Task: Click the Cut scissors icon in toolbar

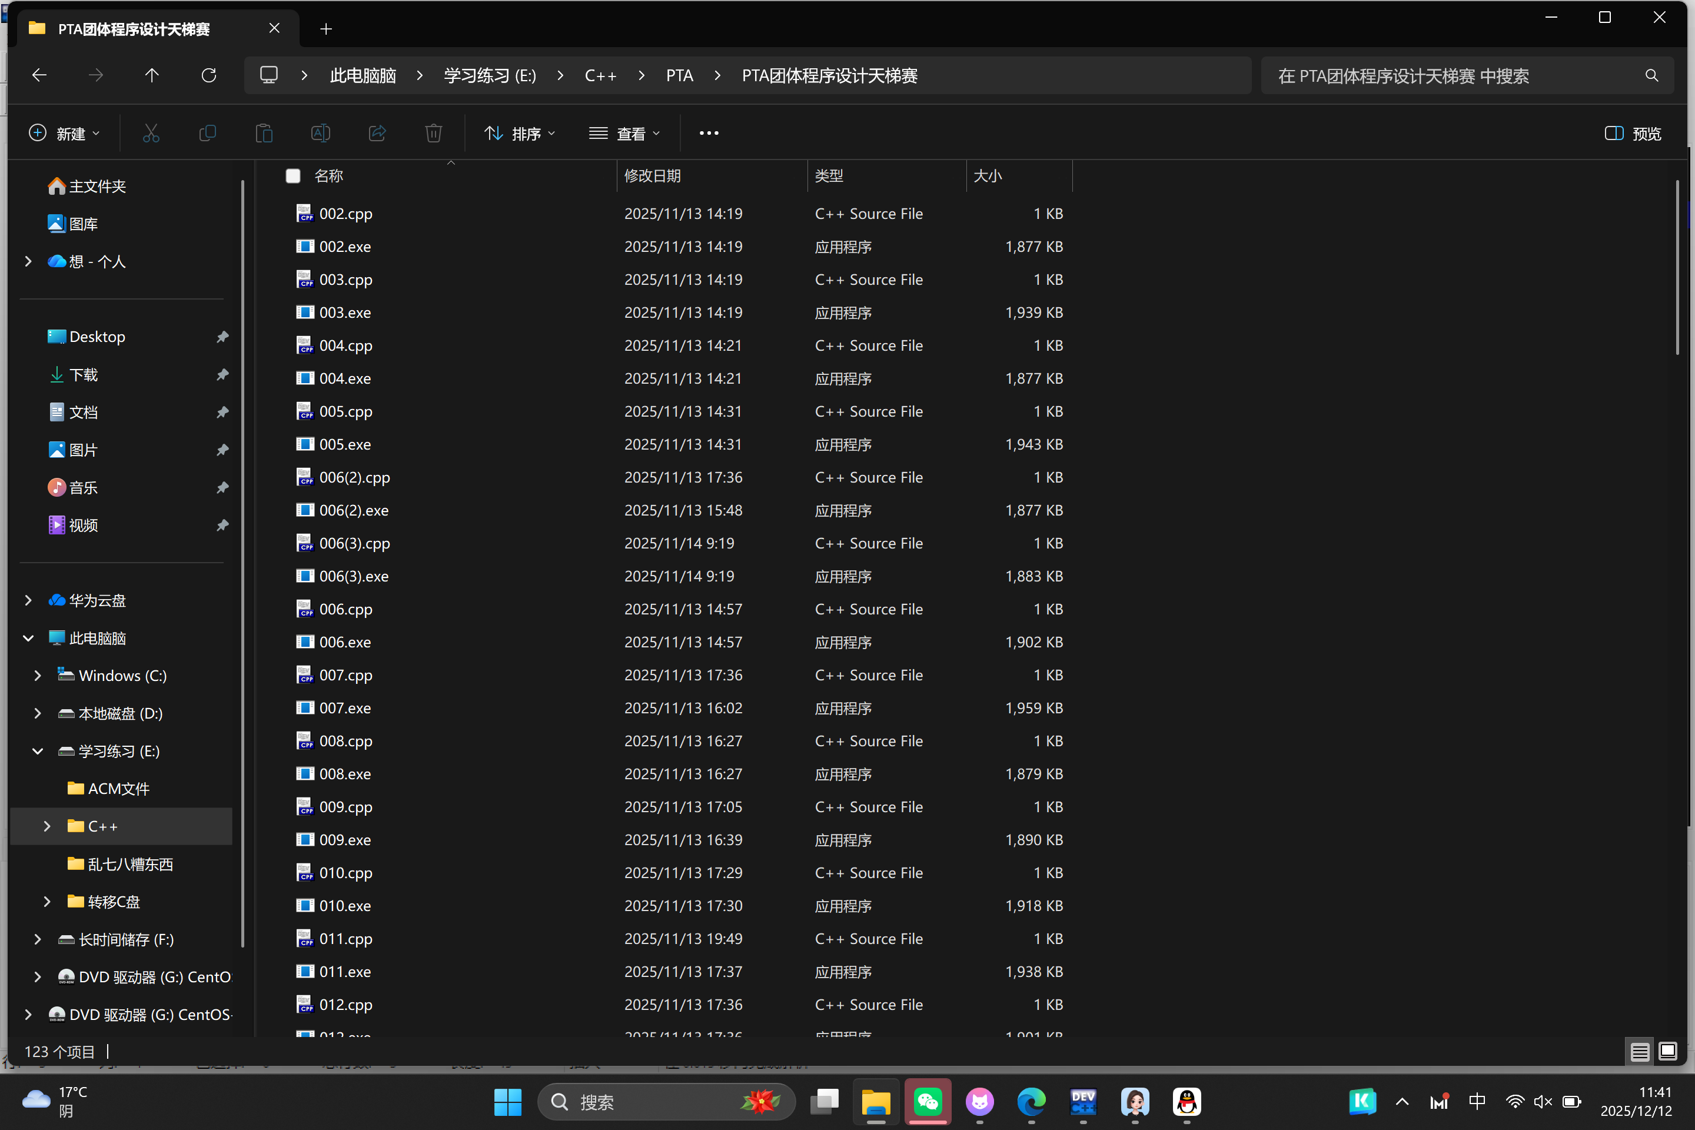Action: (x=151, y=134)
